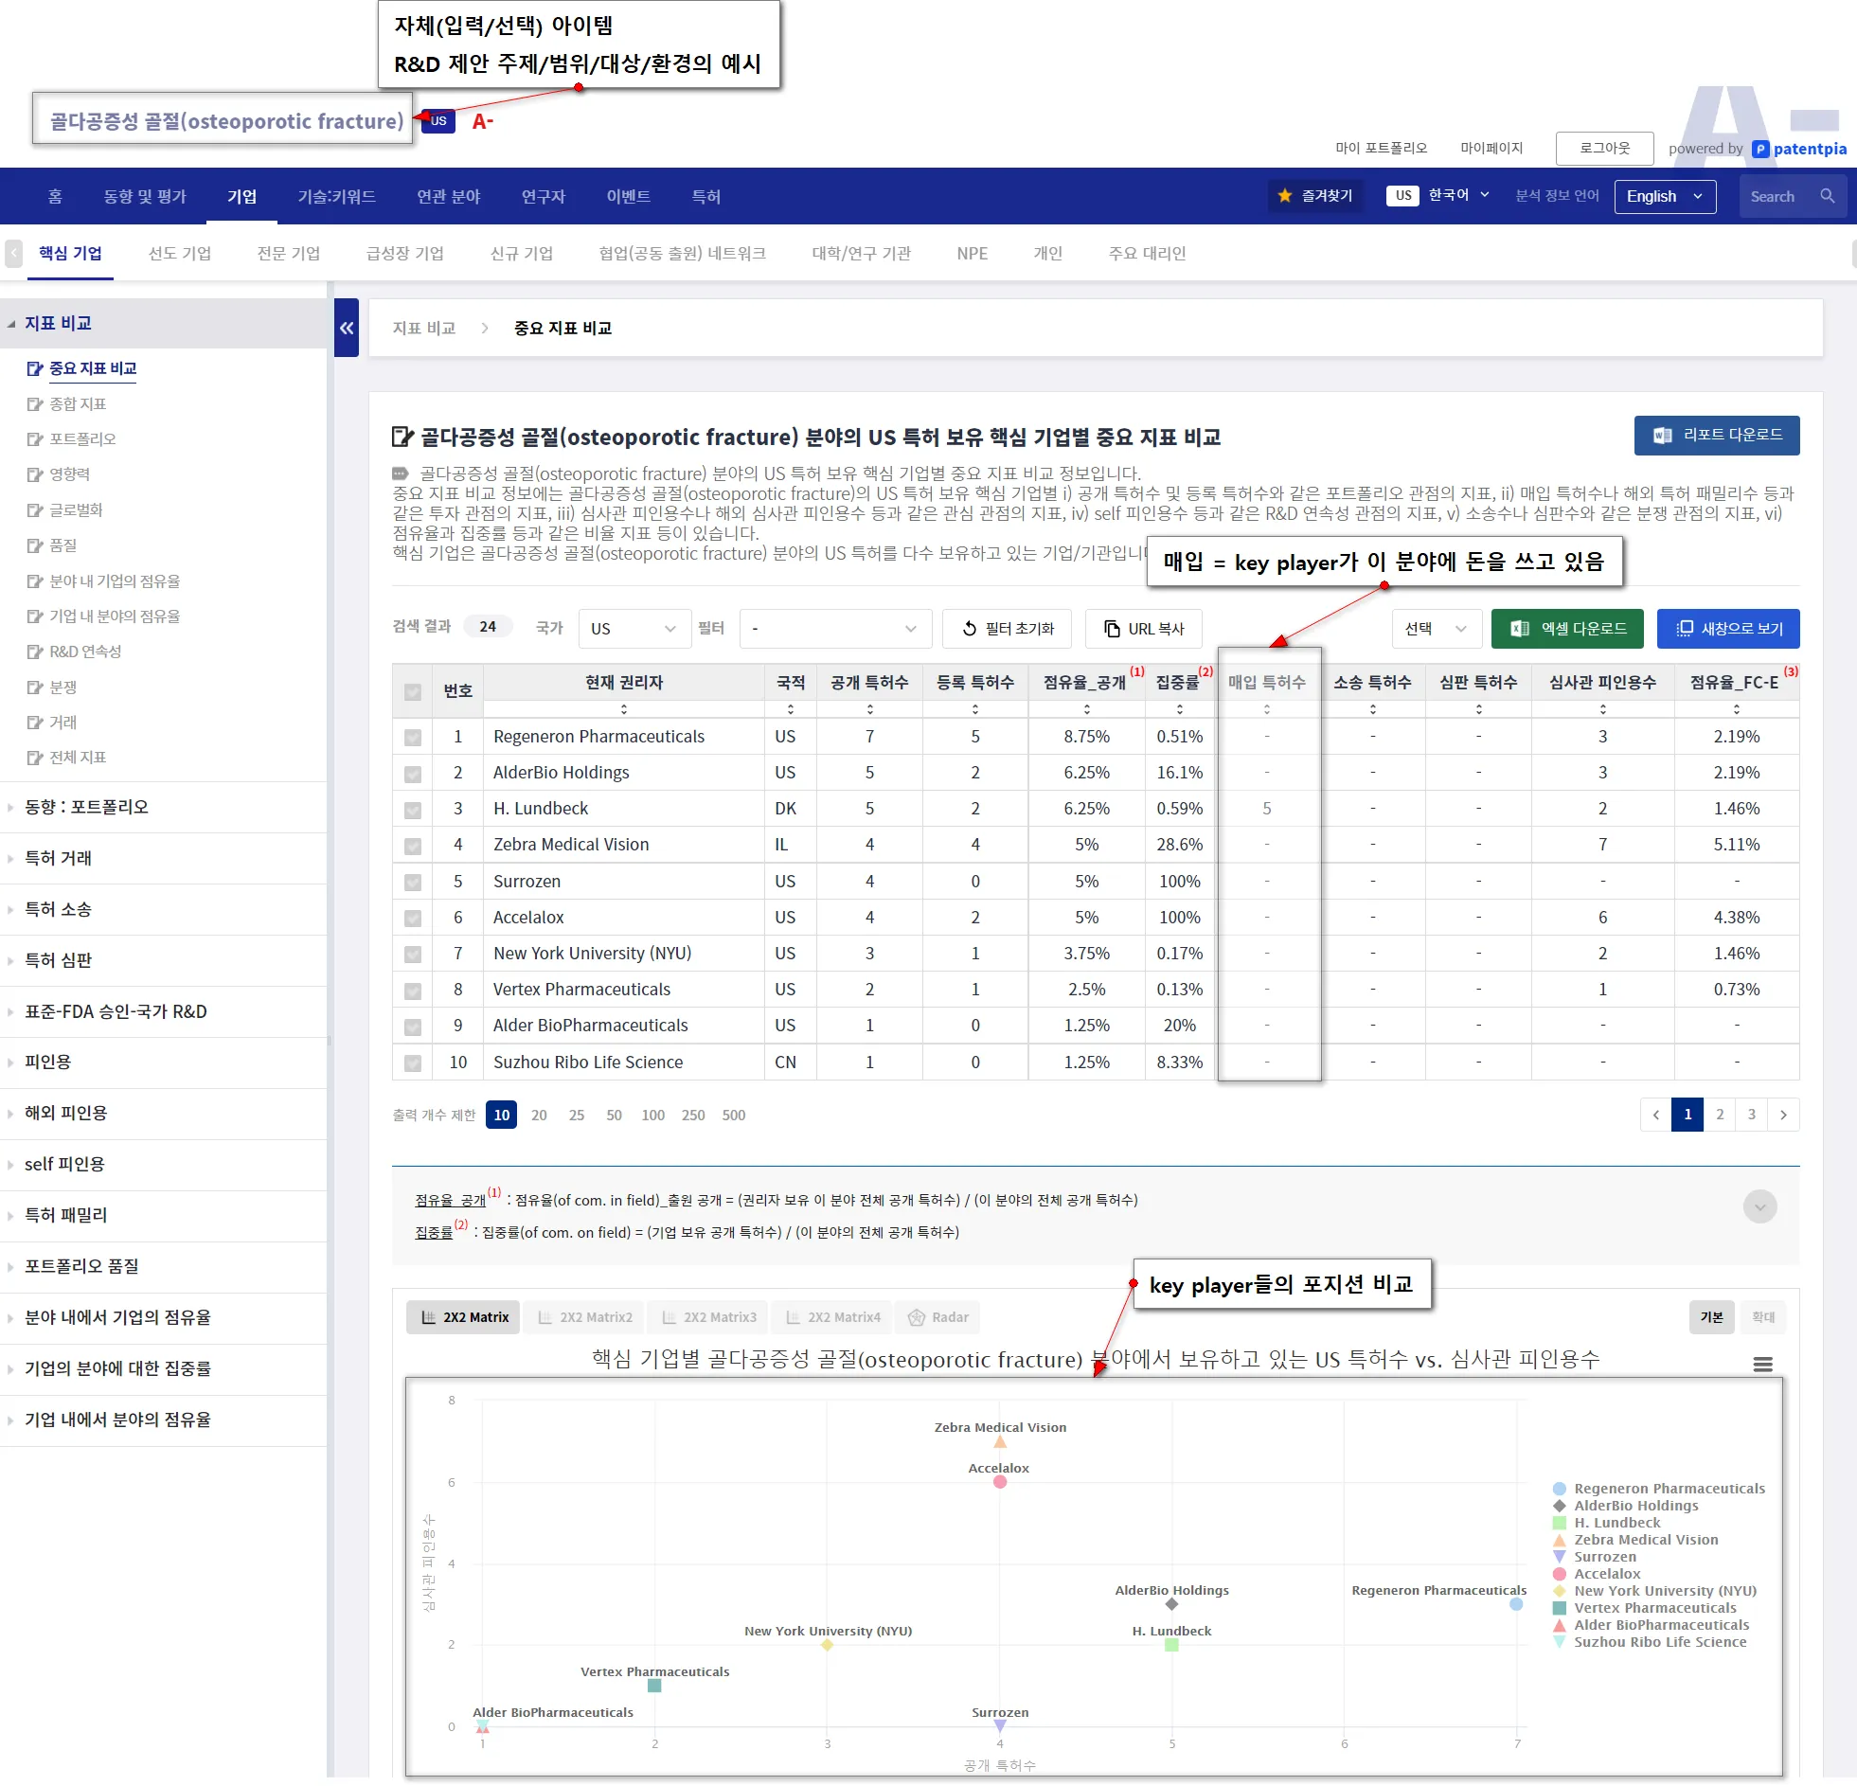Switch to the Radar chart tab
Image resolution: width=1857 pixels, height=1786 pixels.
(938, 1317)
